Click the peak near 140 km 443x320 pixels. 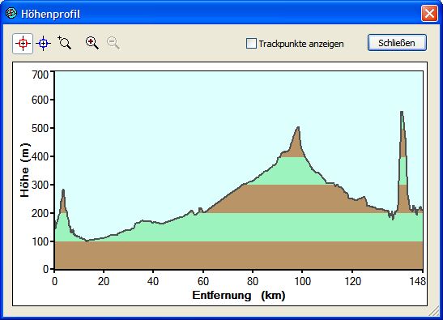click(402, 112)
